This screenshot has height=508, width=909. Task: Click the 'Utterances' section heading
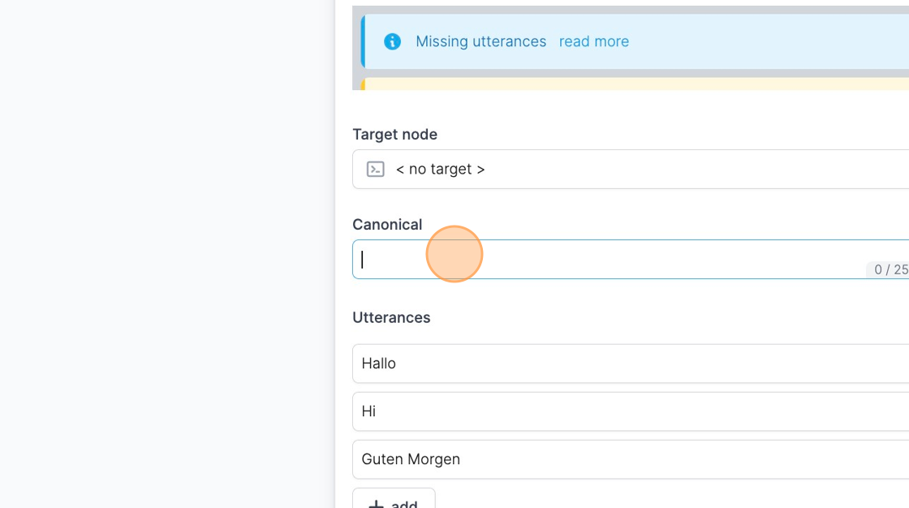pyautogui.click(x=391, y=318)
